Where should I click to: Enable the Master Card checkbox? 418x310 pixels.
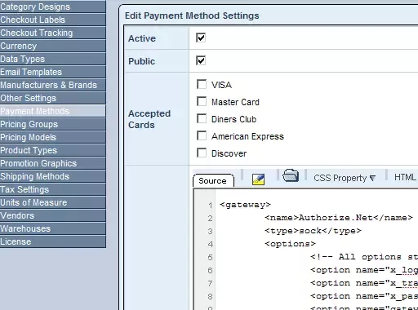202,101
